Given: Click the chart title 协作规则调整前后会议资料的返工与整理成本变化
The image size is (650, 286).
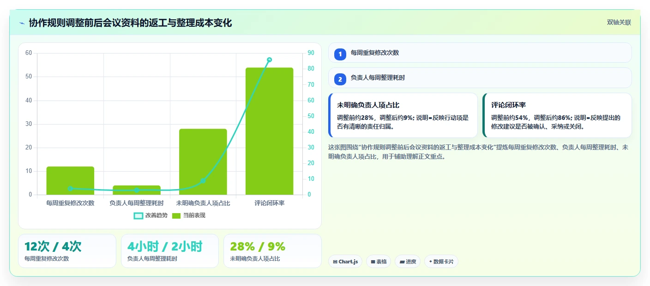Looking at the screenshot, I should 130,23.
